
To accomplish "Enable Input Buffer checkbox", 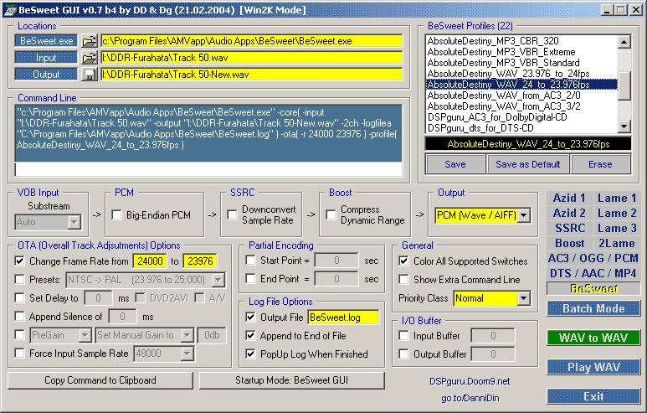I will tap(404, 336).
